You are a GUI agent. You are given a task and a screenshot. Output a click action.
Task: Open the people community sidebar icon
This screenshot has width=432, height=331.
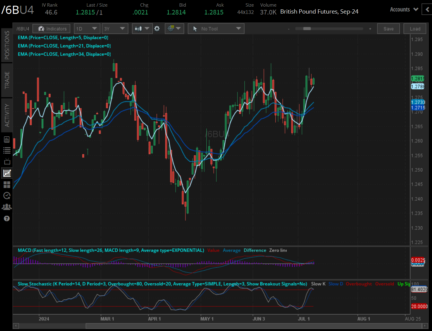tap(7, 207)
